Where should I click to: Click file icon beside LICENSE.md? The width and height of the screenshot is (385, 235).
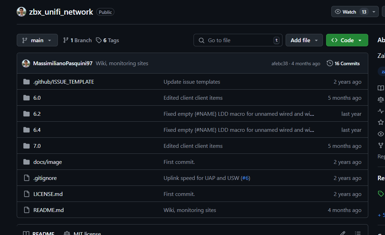click(x=27, y=194)
